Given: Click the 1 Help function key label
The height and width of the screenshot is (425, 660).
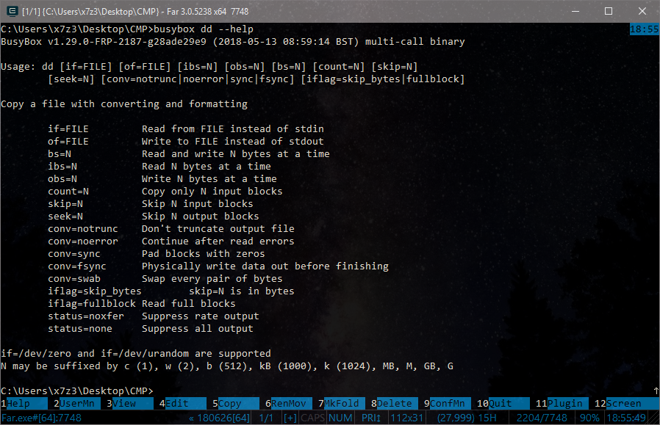Looking at the screenshot, I should 24,404.
